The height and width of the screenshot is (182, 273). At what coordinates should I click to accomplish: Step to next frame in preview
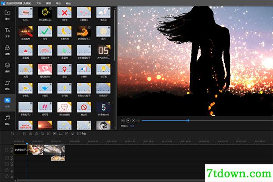pyautogui.click(x=133, y=120)
